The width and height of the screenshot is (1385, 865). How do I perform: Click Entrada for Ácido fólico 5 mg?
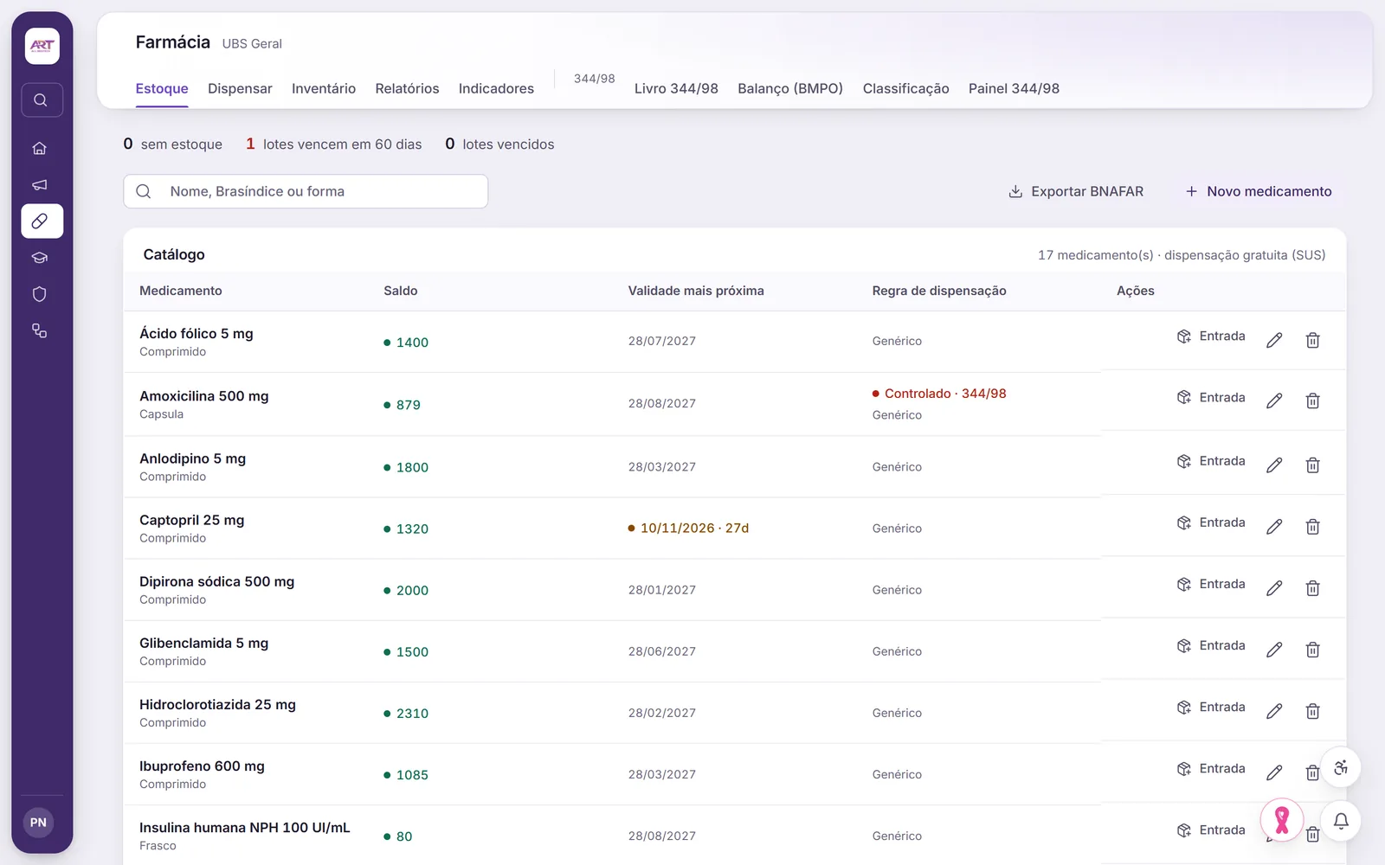pos(1211,336)
